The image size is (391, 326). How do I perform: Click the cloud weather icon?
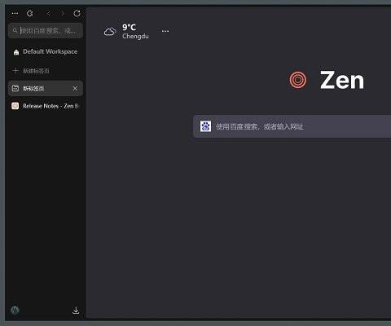click(110, 32)
